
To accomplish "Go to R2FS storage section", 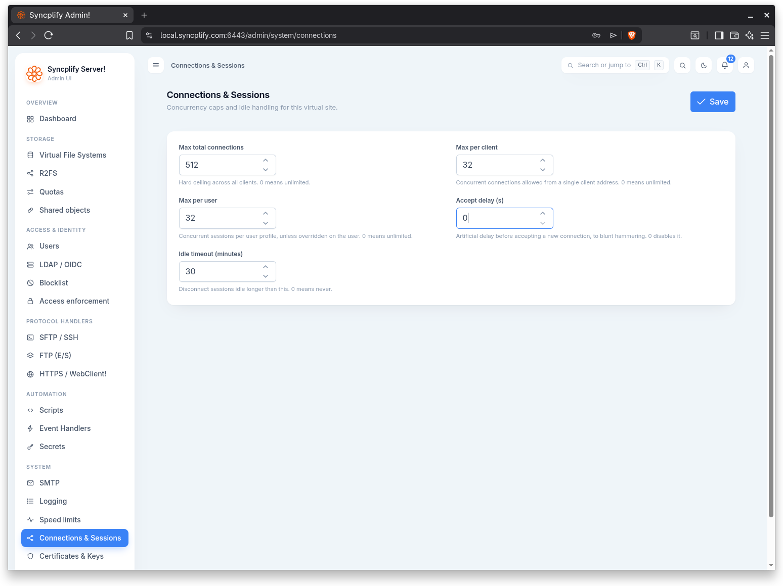I will tap(75, 173).
